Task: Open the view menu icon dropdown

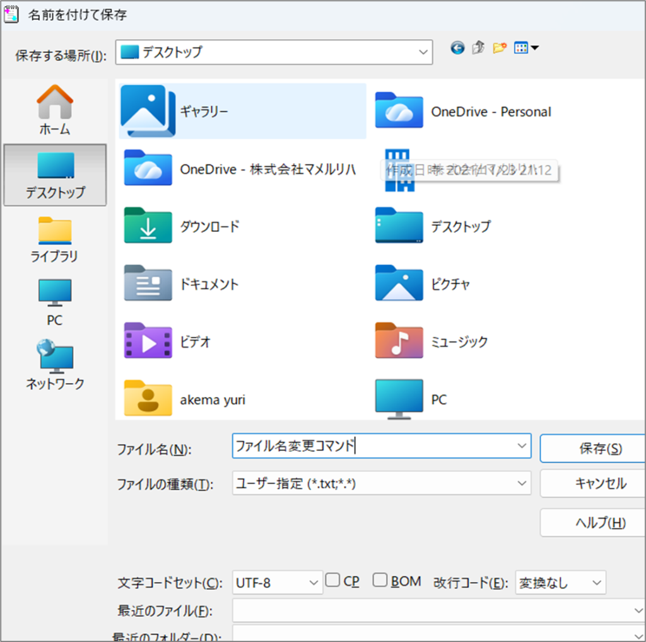Action: (x=526, y=48)
